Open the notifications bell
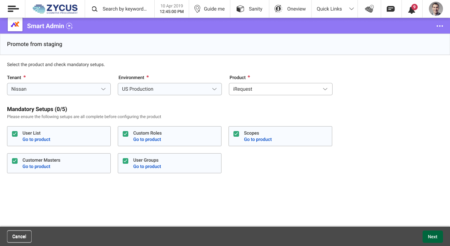 (412, 9)
